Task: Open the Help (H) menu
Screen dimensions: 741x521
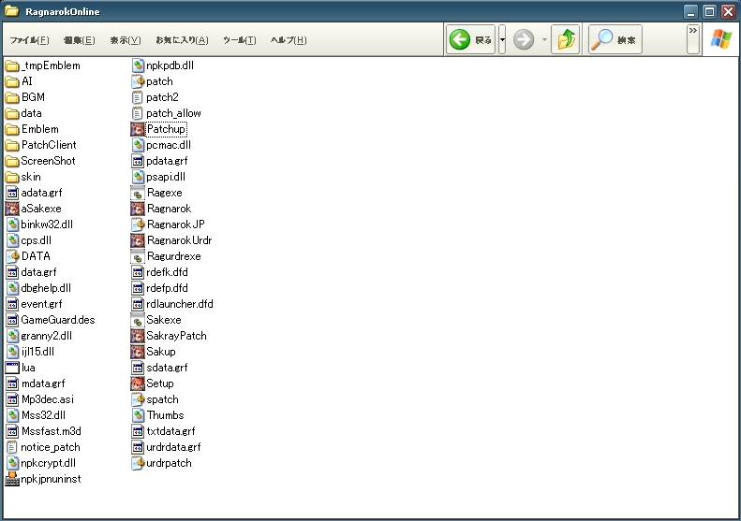Action: click(x=289, y=40)
